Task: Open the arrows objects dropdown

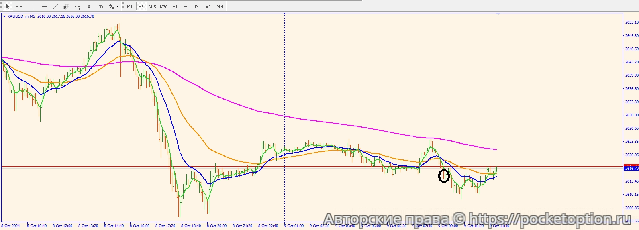Action: click(114, 6)
